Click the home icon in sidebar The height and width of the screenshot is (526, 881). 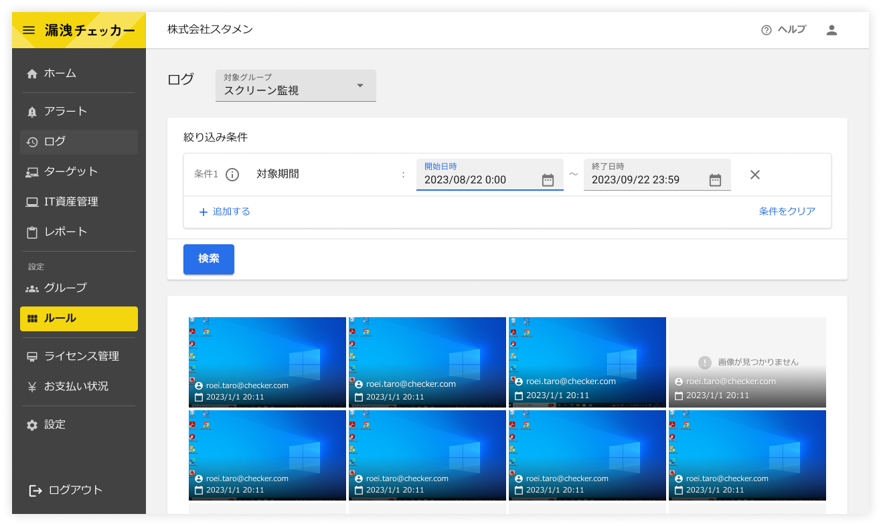(31, 74)
